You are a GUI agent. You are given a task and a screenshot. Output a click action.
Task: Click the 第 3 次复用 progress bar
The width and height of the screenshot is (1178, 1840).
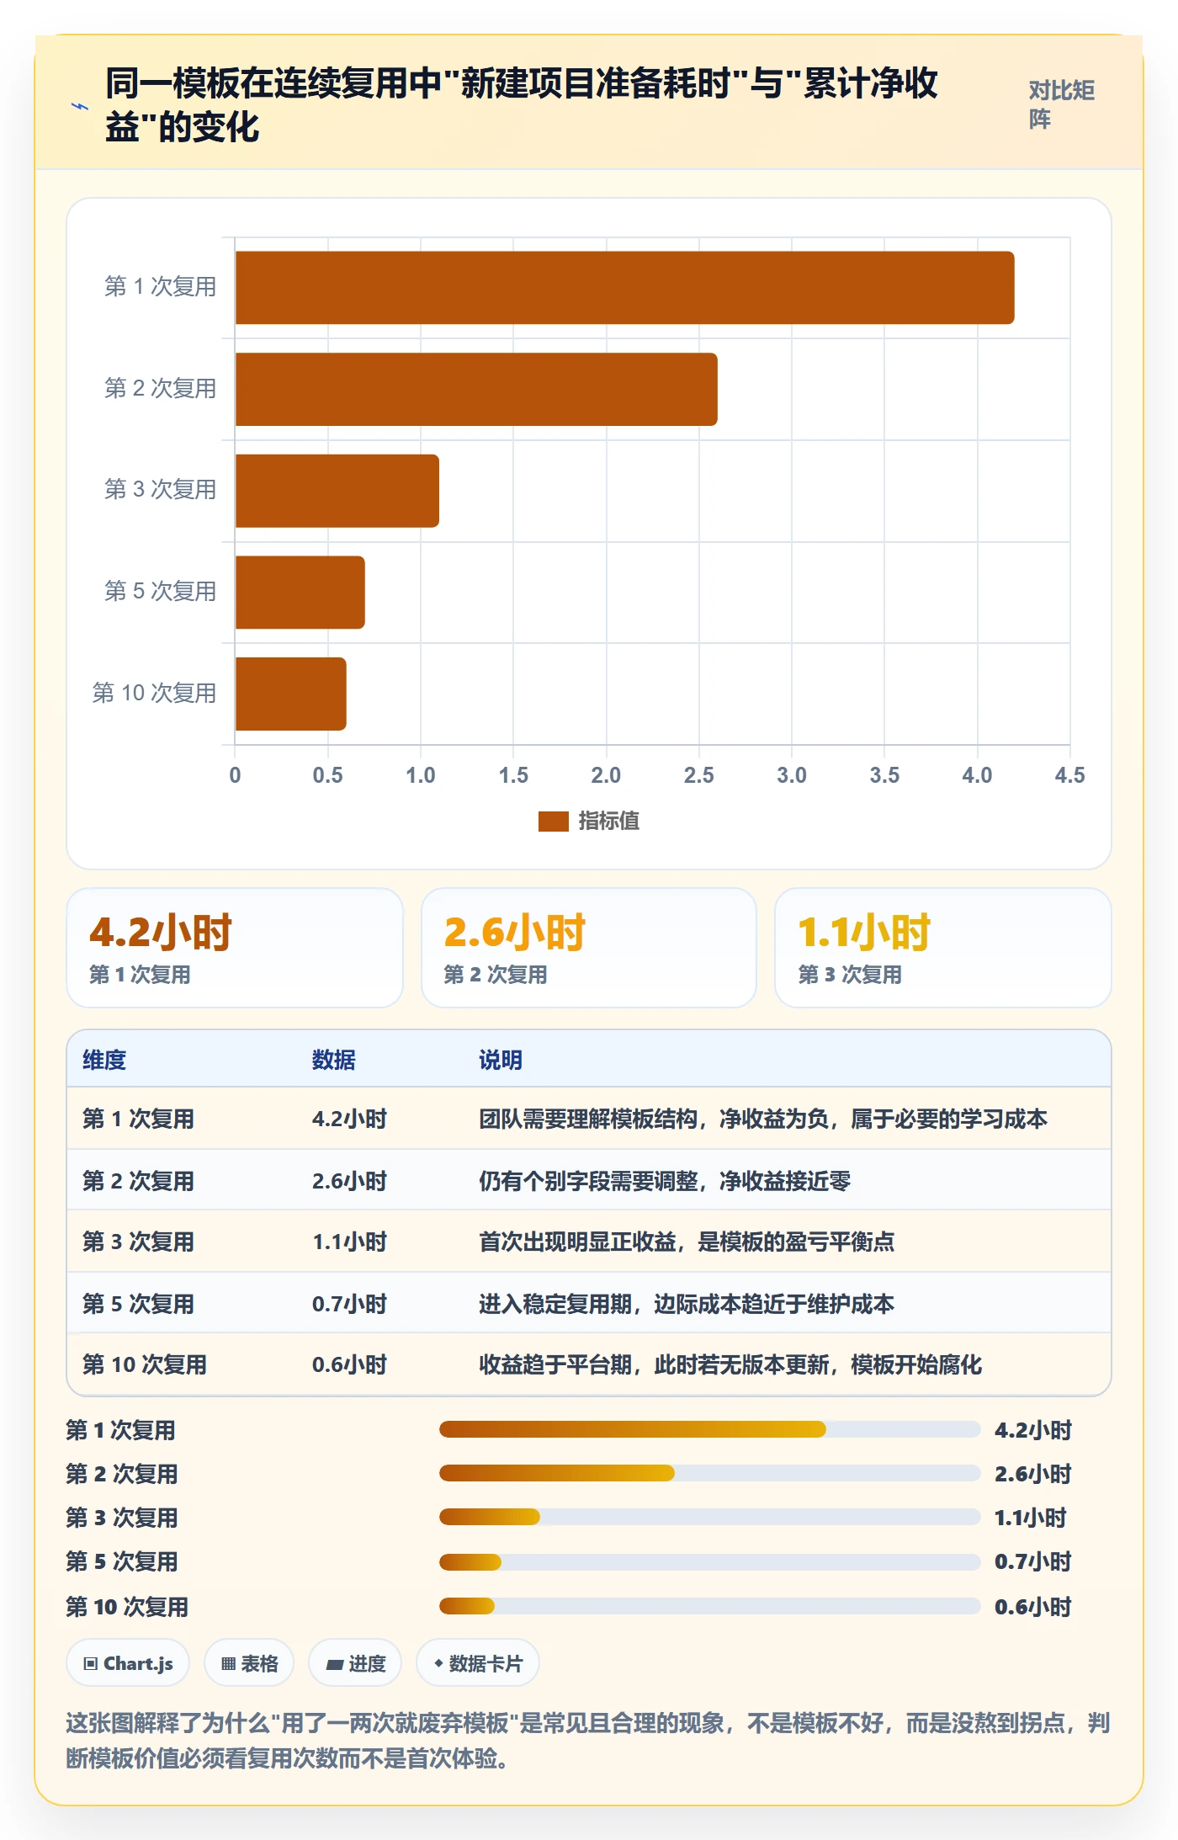[709, 1517]
